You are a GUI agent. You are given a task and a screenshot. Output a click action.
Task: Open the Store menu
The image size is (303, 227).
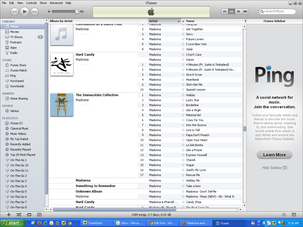click(x=43, y=3)
